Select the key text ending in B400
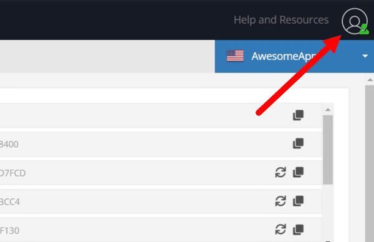The width and height of the screenshot is (374, 242). 9,144
